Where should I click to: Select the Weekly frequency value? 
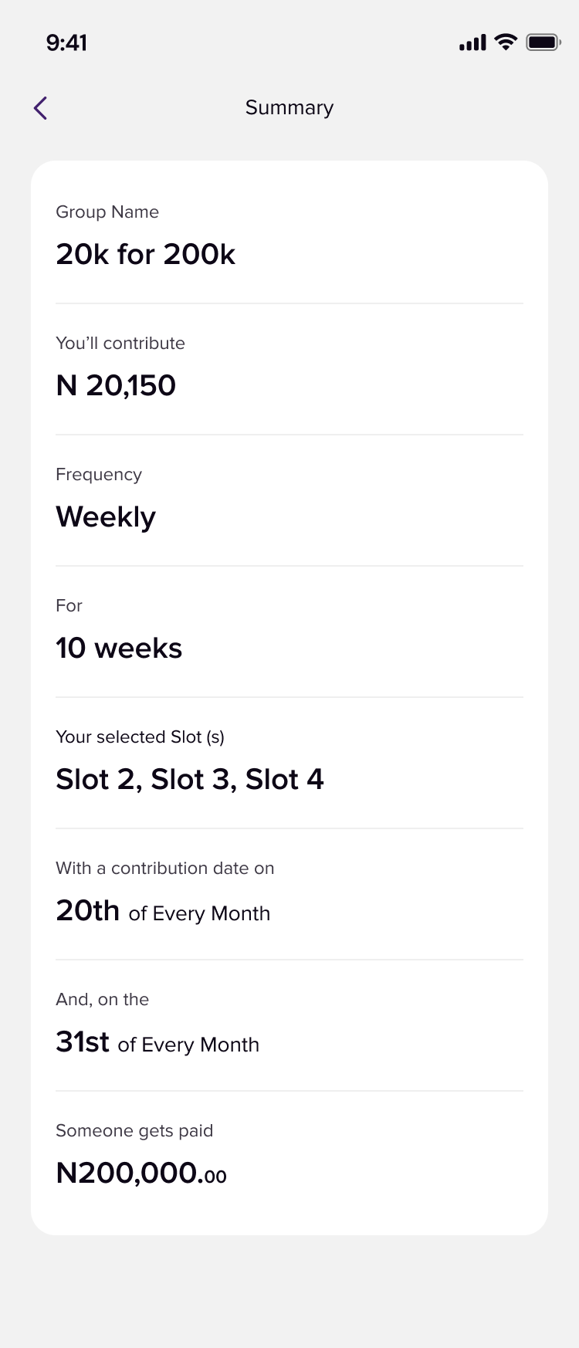[106, 517]
